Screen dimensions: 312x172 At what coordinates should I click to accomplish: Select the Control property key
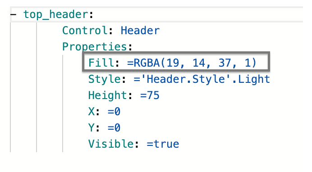[x=85, y=31]
